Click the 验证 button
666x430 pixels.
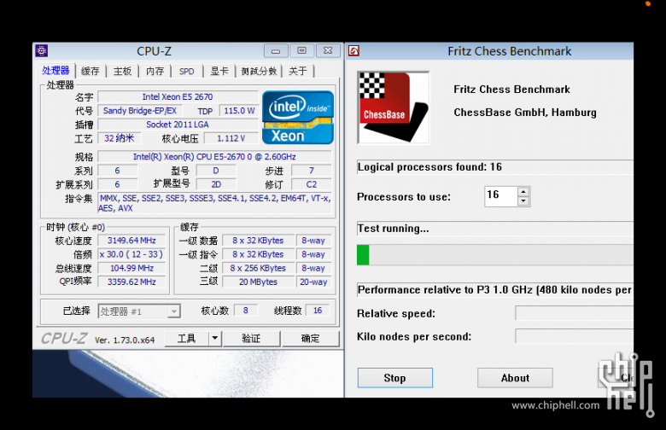tap(251, 339)
